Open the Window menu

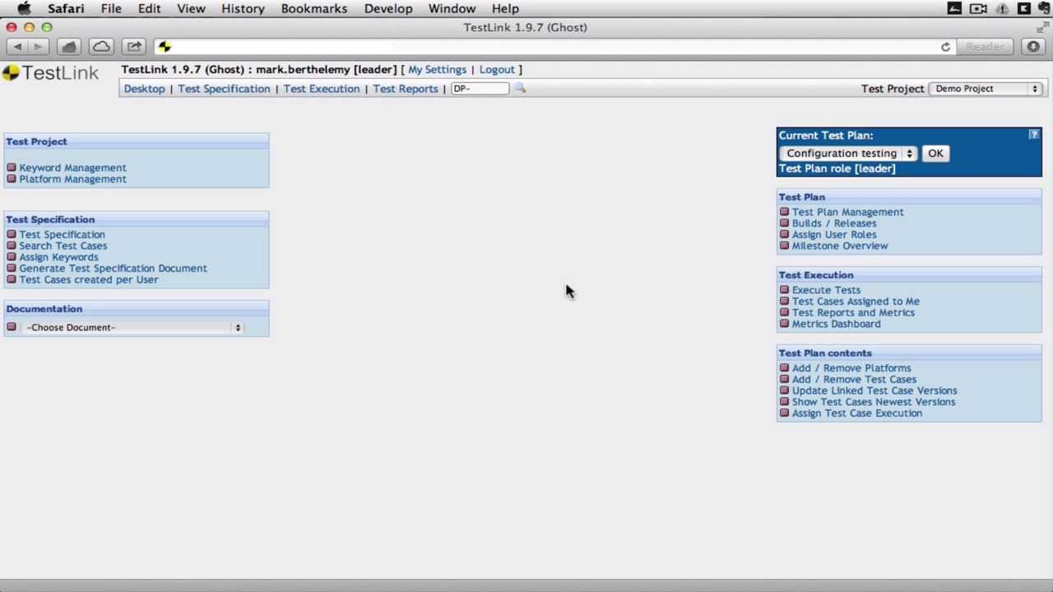(x=452, y=8)
